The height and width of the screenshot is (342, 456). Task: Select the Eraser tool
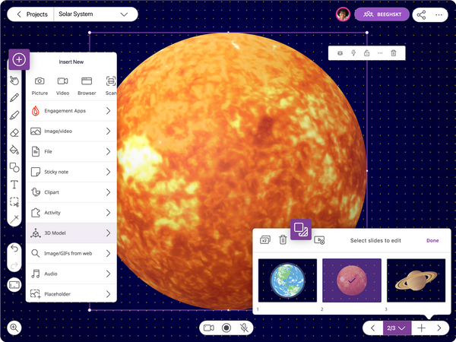click(14, 132)
